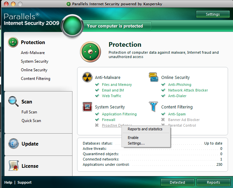Start Full Scan from sidebar
Image resolution: width=233 pixels, height=188 pixels.
[x=29, y=112]
